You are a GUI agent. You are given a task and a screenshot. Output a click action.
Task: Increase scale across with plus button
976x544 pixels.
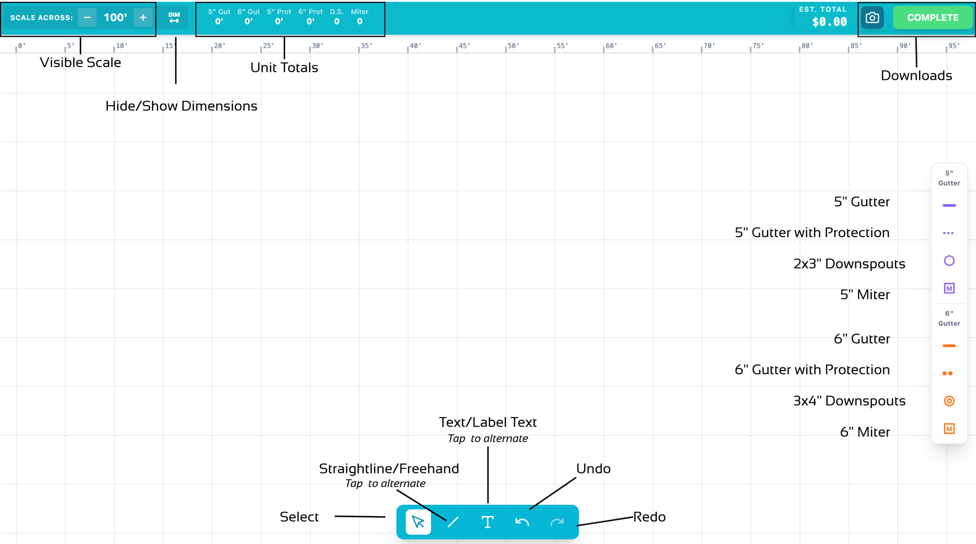143,18
